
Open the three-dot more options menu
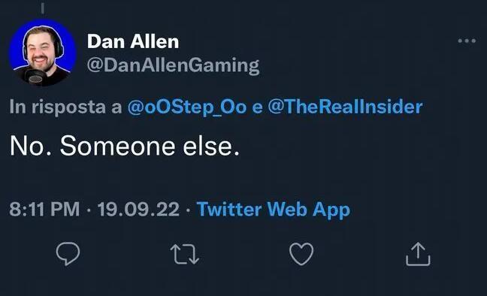pyautogui.click(x=467, y=41)
